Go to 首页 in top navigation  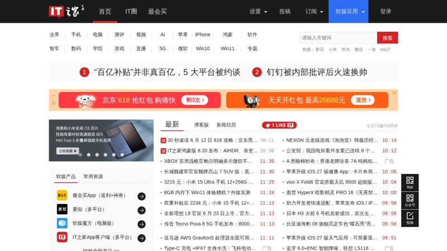pyautogui.click(x=105, y=11)
